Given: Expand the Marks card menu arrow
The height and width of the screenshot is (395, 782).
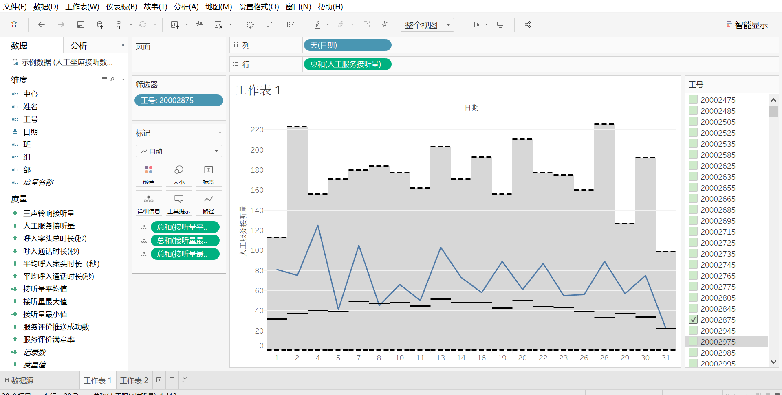Looking at the screenshot, I should coord(220,133).
